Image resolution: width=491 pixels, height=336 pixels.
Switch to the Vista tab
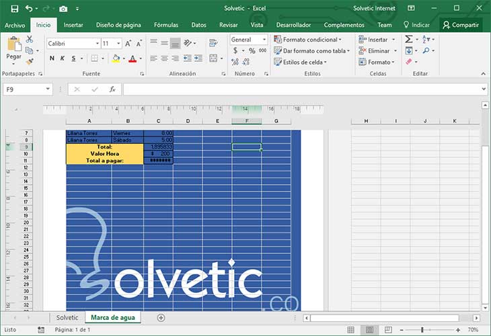click(257, 25)
